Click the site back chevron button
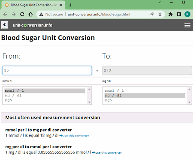 (x=4, y=25)
